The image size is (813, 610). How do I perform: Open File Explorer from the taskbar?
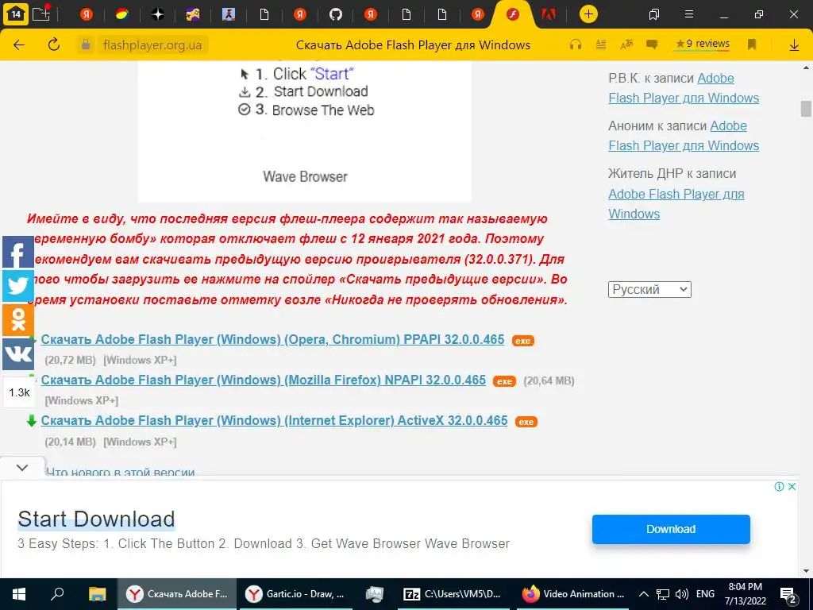point(97,594)
